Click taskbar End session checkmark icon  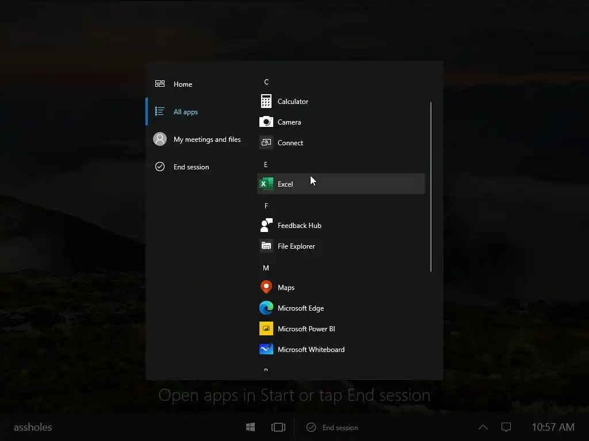pos(311,427)
